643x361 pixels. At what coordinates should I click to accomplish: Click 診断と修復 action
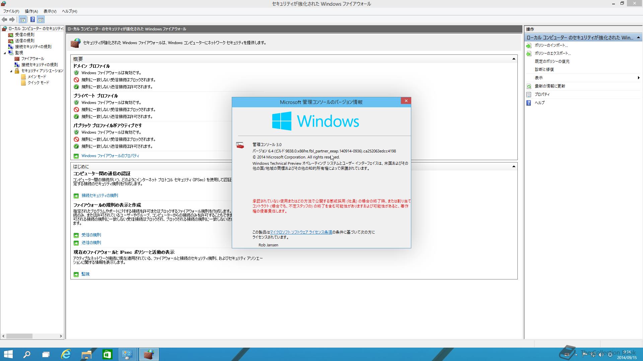544,70
